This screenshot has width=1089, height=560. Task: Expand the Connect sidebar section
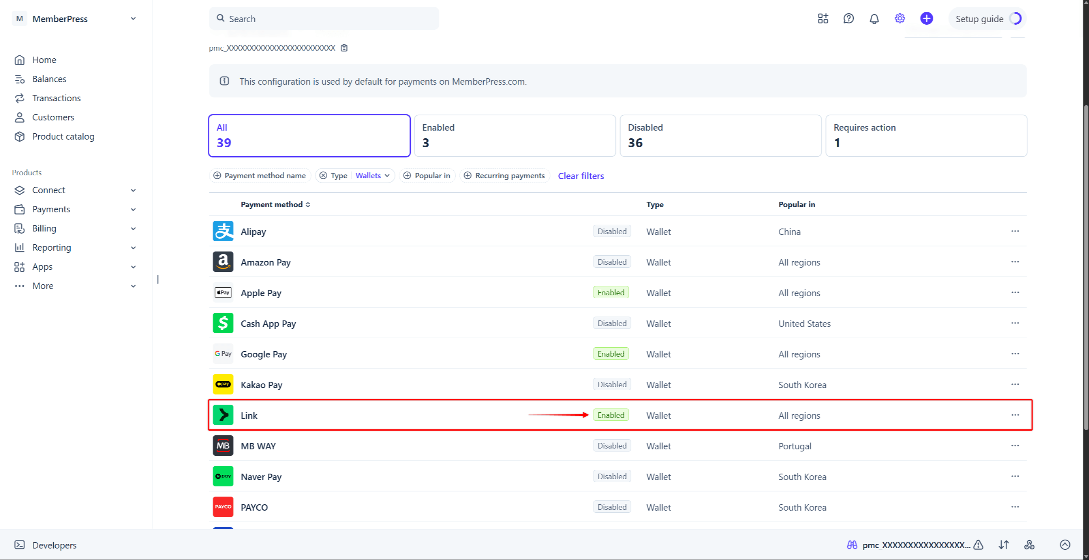click(133, 190)
